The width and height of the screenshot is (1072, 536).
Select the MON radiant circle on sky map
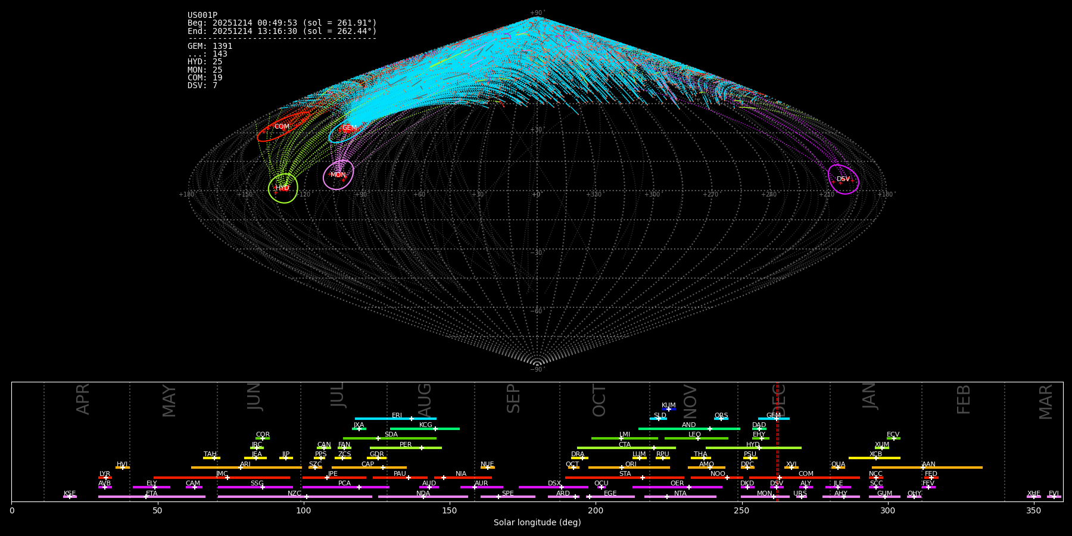point(338,175)
